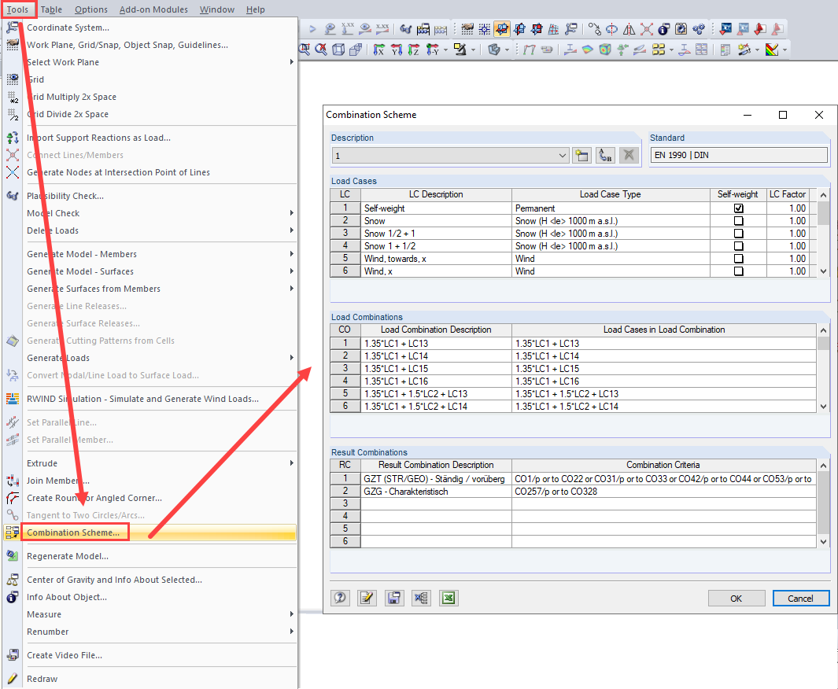
Task: Toggle Self-weight checkbox for Self-weight load case
Action: [x=738, y=208]
